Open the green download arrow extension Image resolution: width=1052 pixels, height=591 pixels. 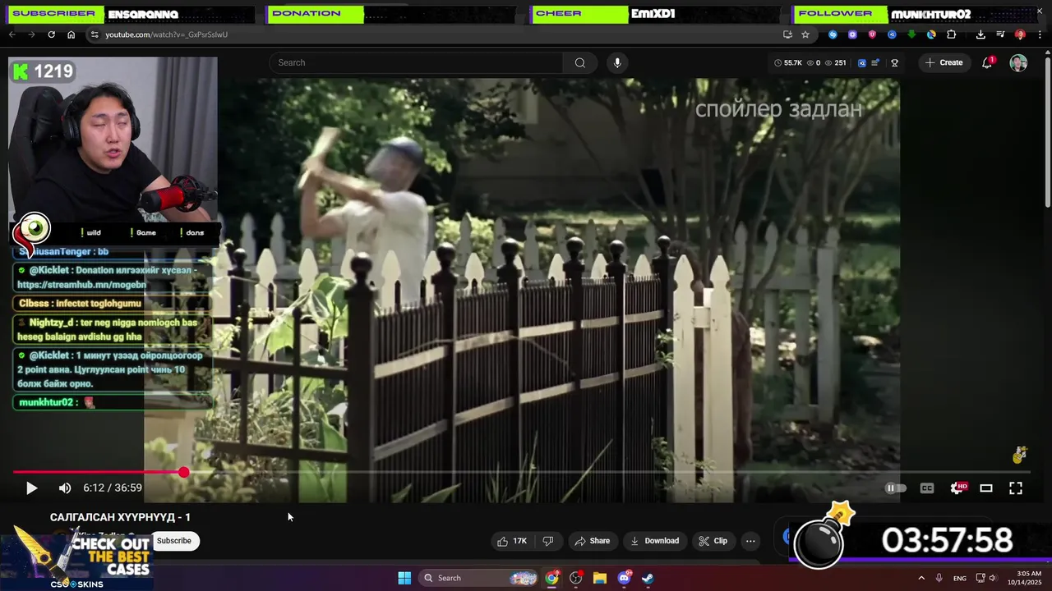[x=911, y=34]
